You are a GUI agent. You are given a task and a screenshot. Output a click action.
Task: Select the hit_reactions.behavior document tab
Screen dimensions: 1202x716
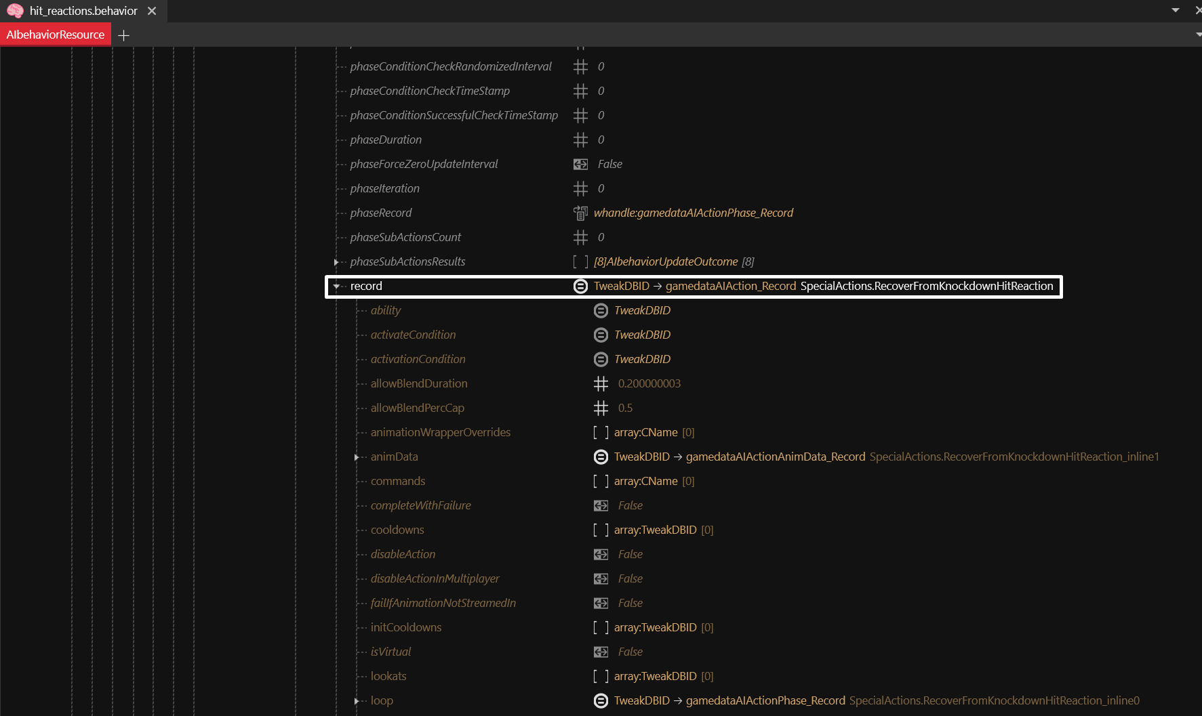click(83, 11)
